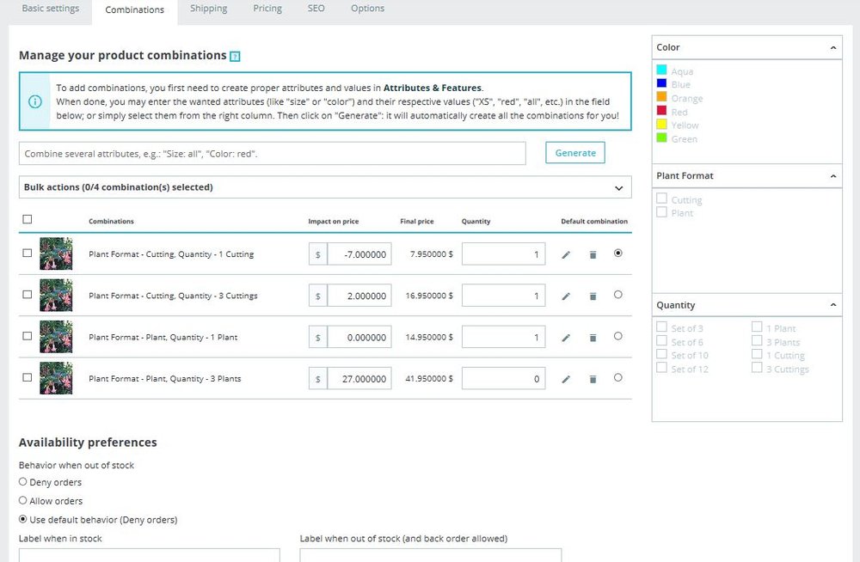The height and width of the screenshot is (562, 860).
Task: Open the Pricing tab
Action: click(x=267, y=9)
